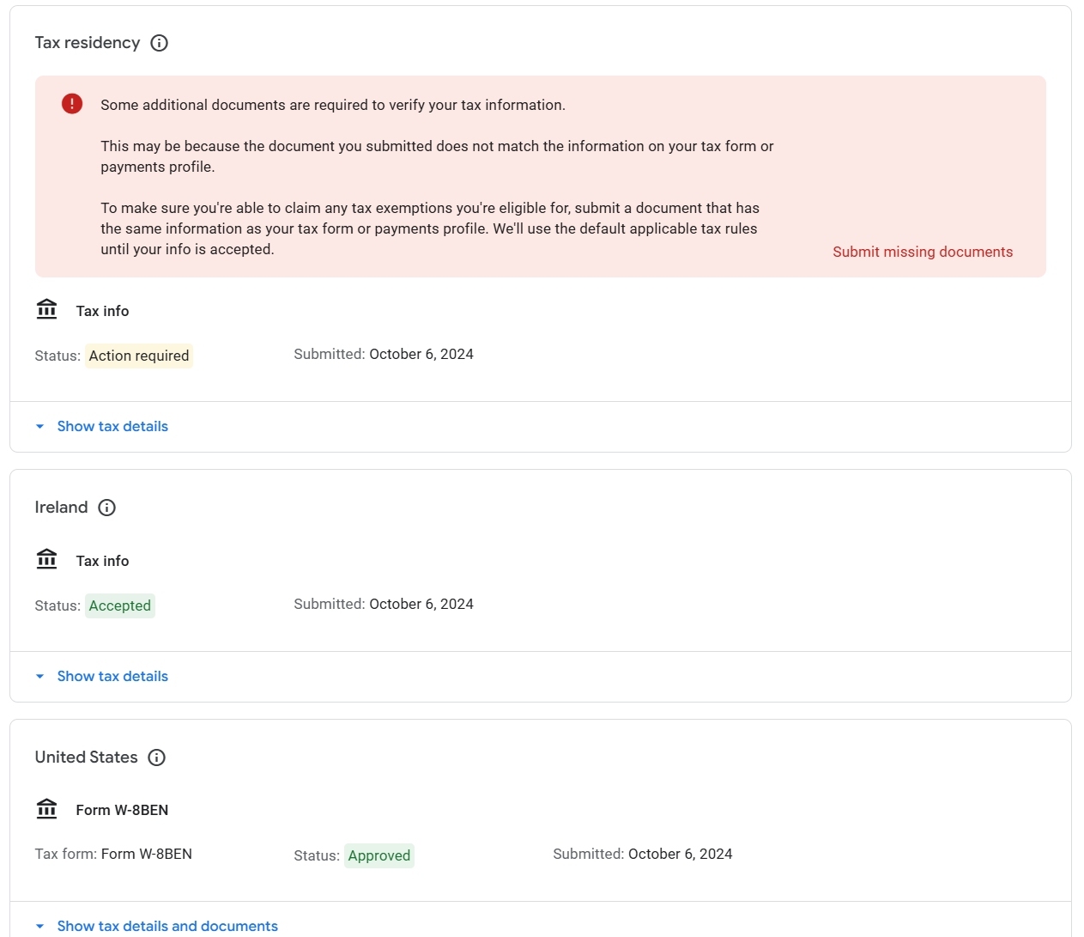Click the Approved status badge

(379, 855)
